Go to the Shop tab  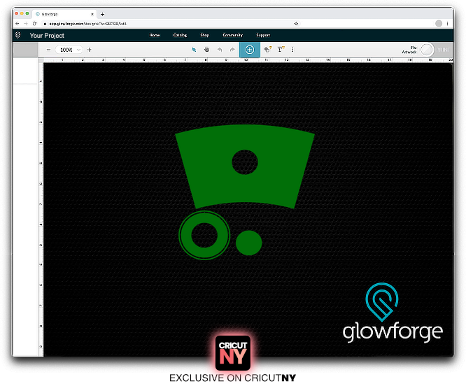[204, 35]
